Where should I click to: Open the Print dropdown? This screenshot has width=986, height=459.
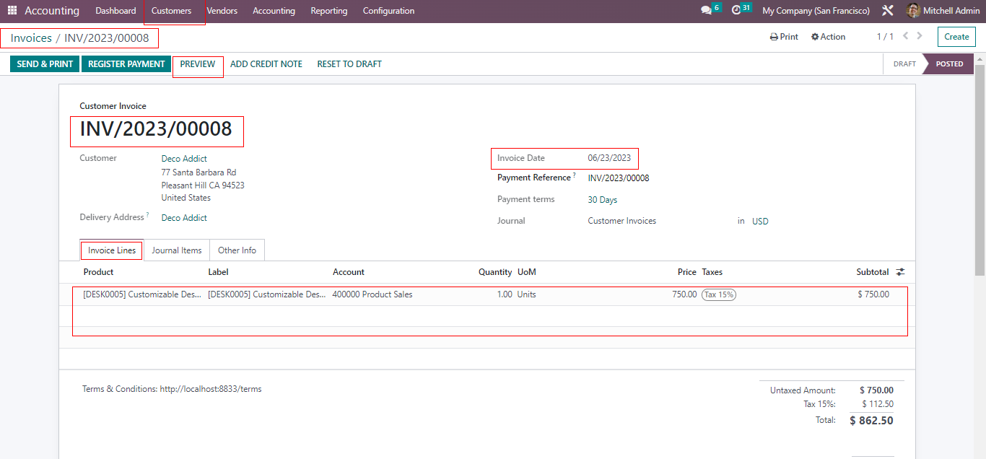pyautogui.click(x=784, y=37)
